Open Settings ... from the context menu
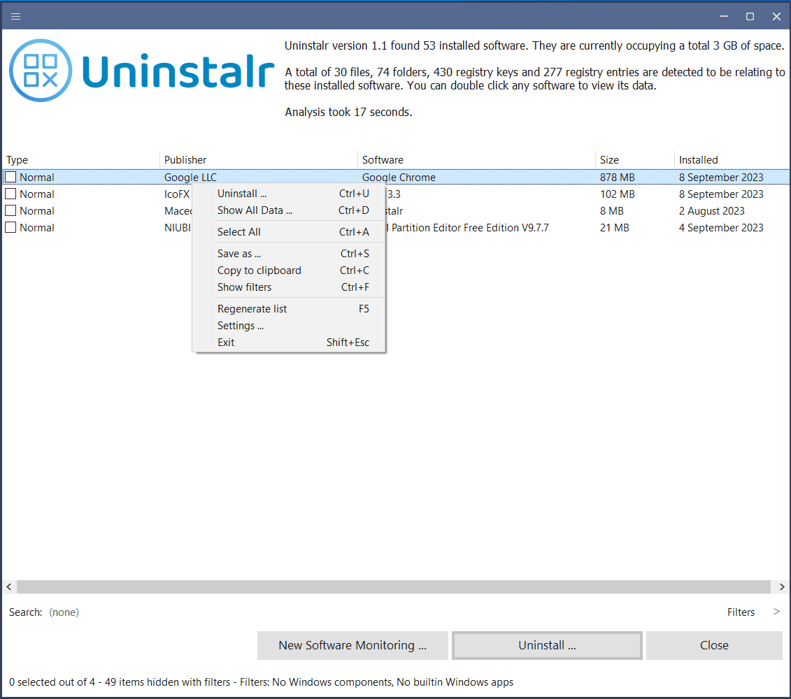791x699 pixels. click(289, 326)
